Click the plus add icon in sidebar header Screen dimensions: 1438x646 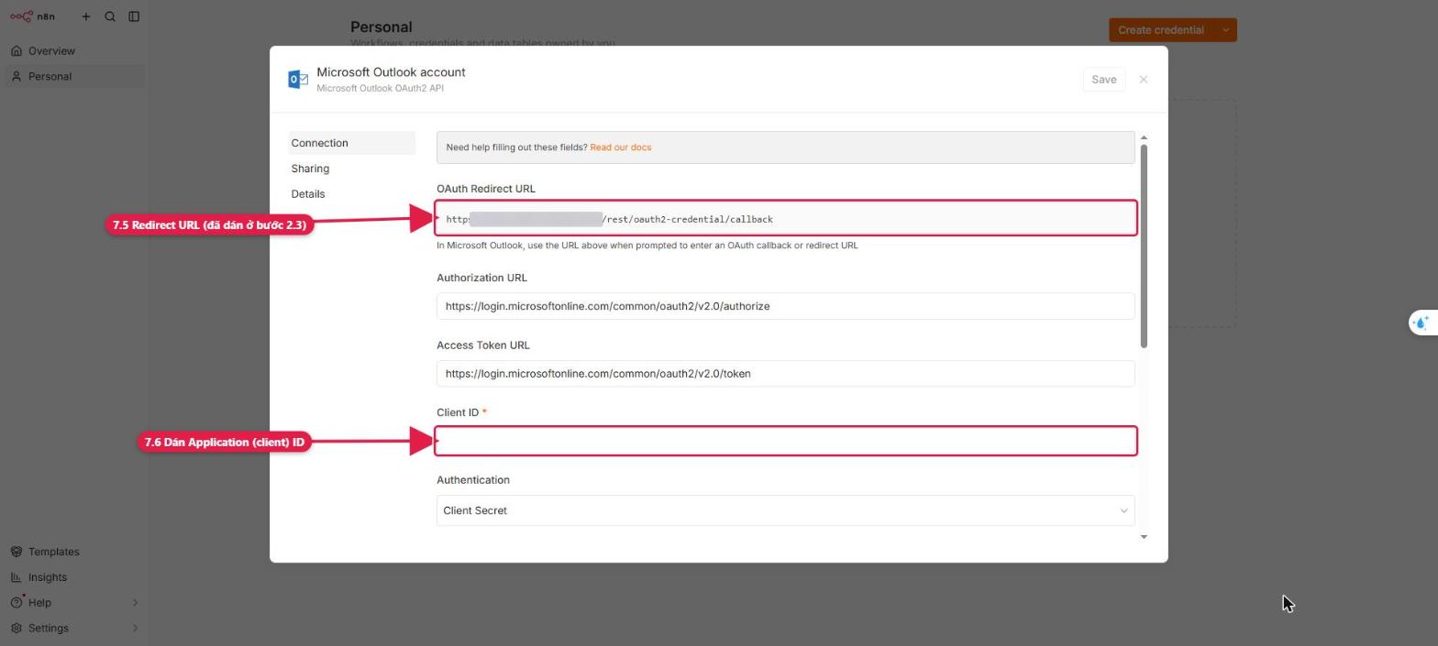[x=85, y=16]
